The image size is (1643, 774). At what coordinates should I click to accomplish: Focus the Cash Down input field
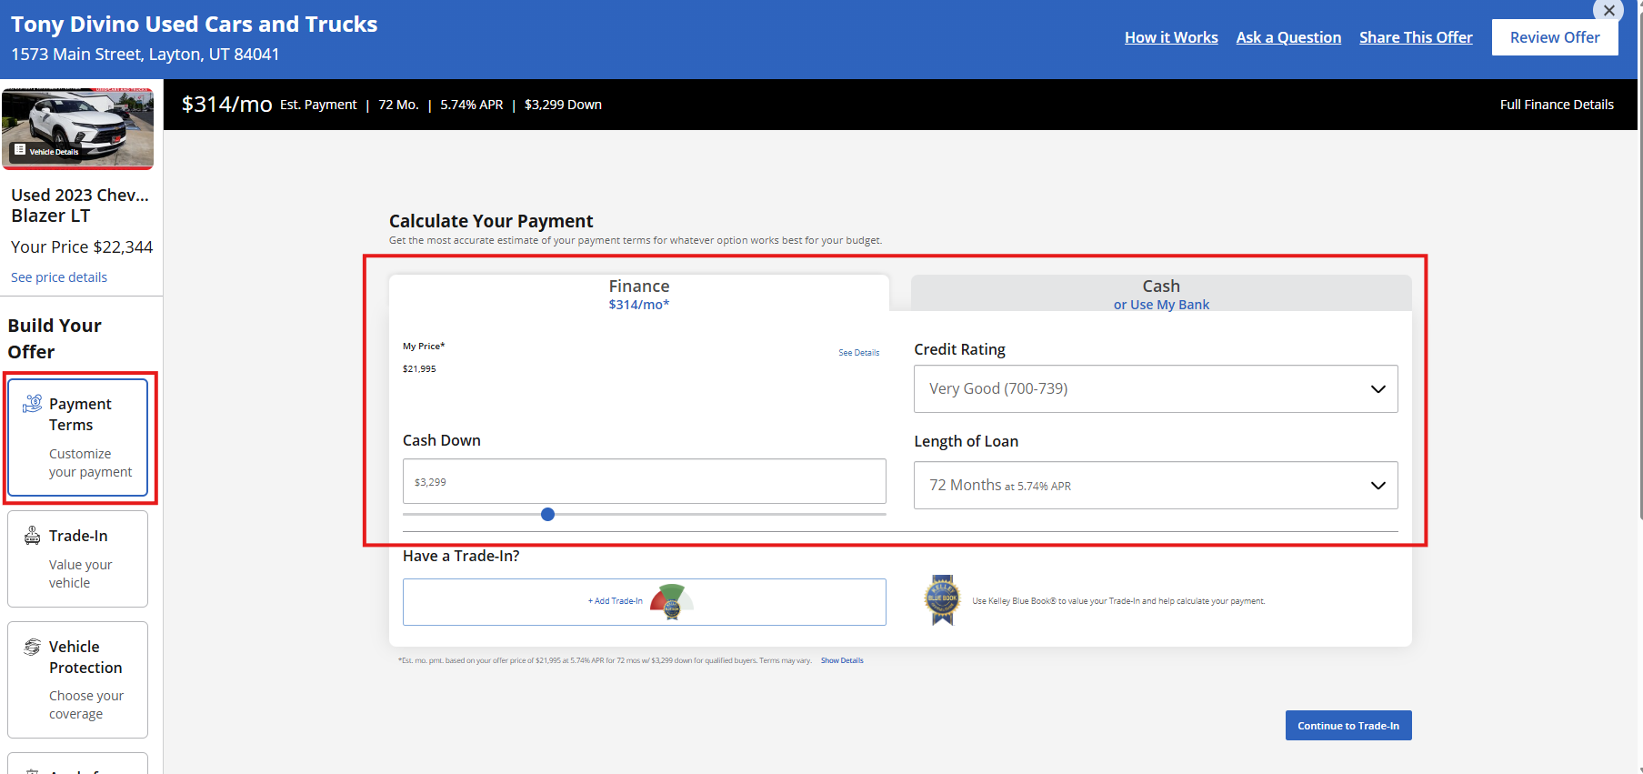644,481
